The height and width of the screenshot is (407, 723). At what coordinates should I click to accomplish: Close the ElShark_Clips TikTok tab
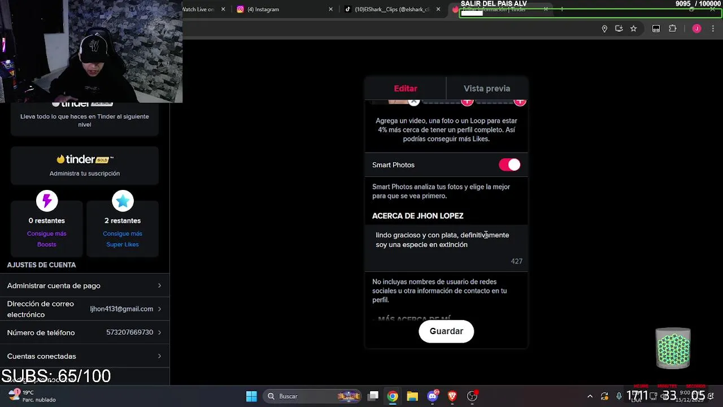pos(438,9)
